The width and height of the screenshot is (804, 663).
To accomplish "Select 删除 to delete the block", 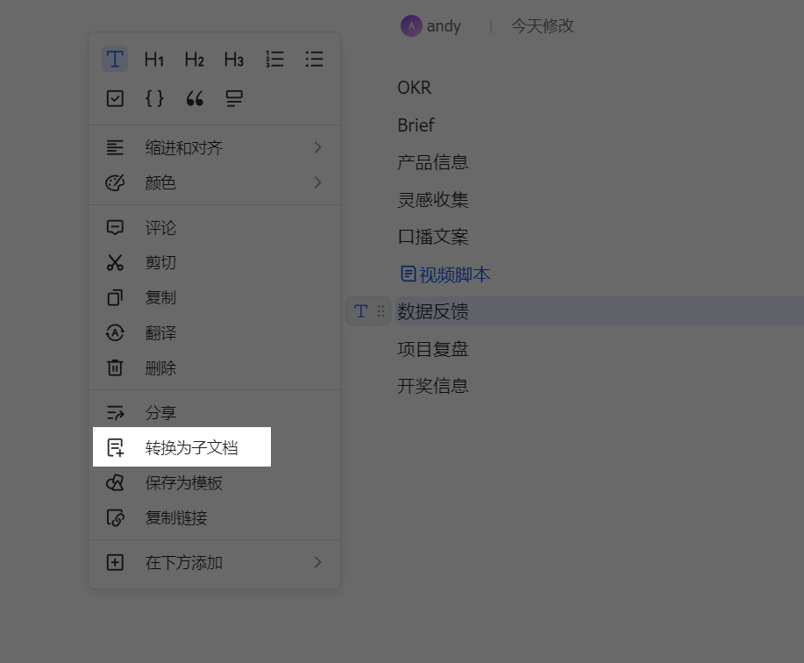I will (160, 367).
